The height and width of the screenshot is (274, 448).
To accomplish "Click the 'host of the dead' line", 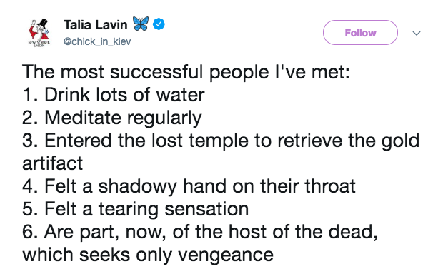I will 200,232.
